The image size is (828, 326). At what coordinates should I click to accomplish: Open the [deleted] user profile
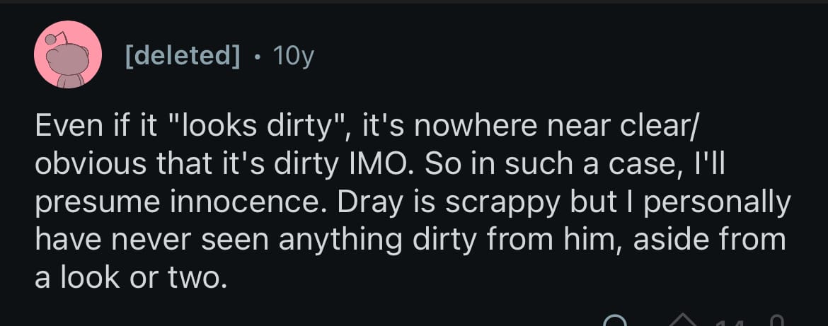(182, 54)
